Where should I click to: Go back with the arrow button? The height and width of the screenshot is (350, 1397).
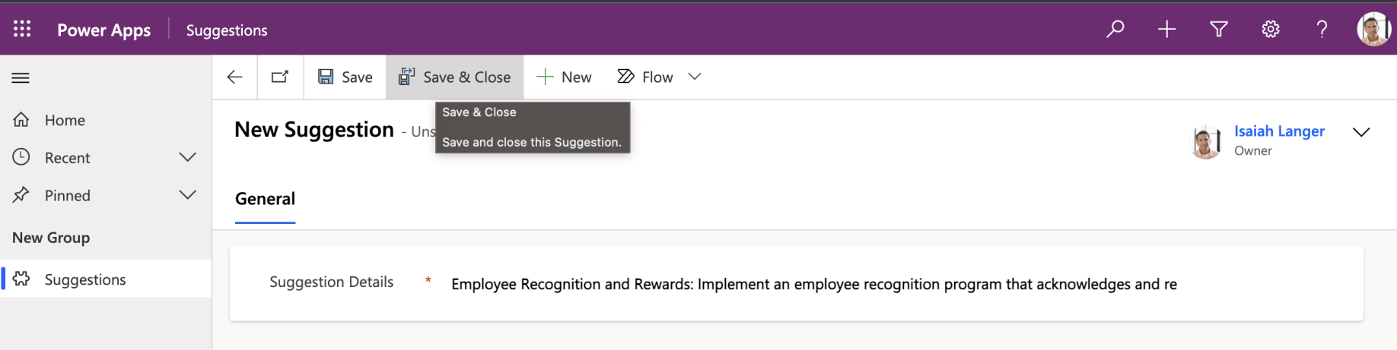pos(234,77)
